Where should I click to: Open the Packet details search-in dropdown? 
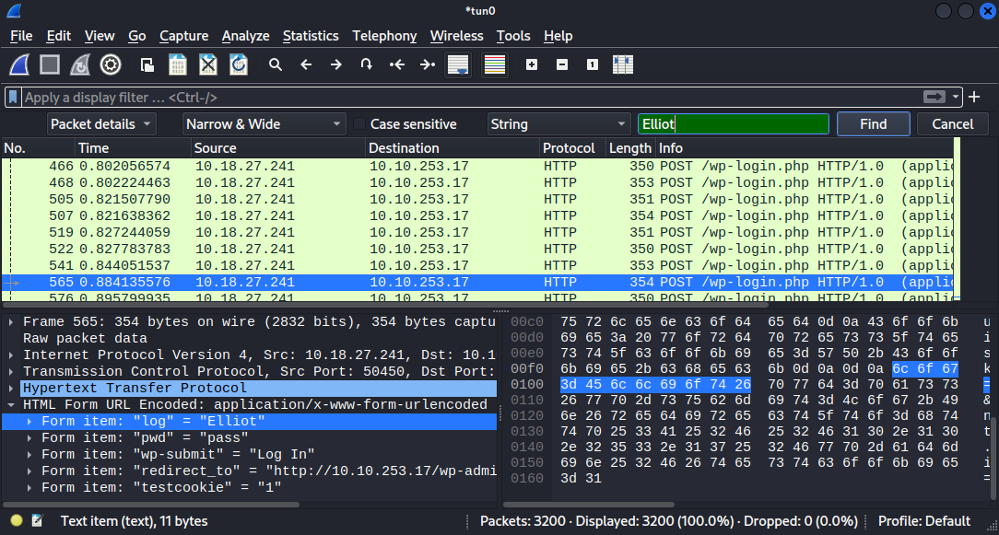(x=102, y=124)
